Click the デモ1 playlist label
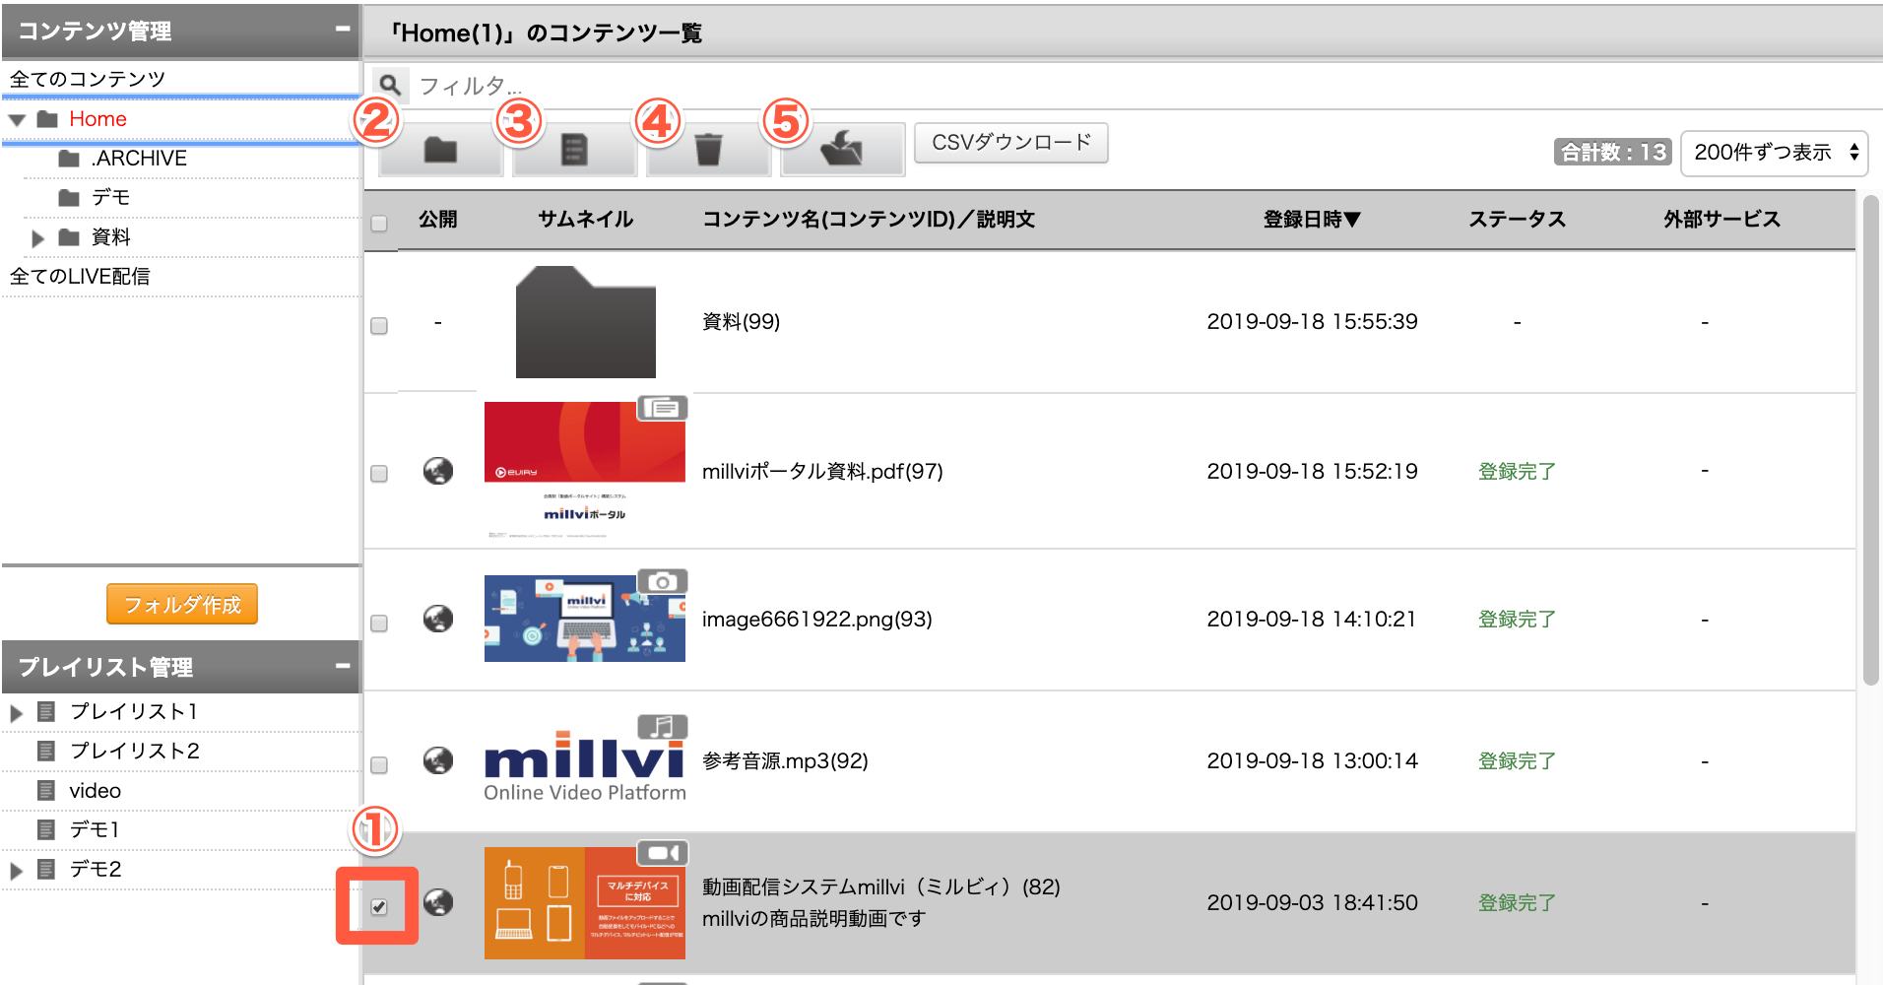 pyautogui.click(x=94, y=830)
